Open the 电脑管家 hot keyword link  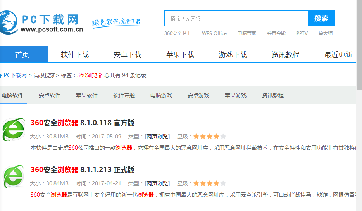point(247,33)
